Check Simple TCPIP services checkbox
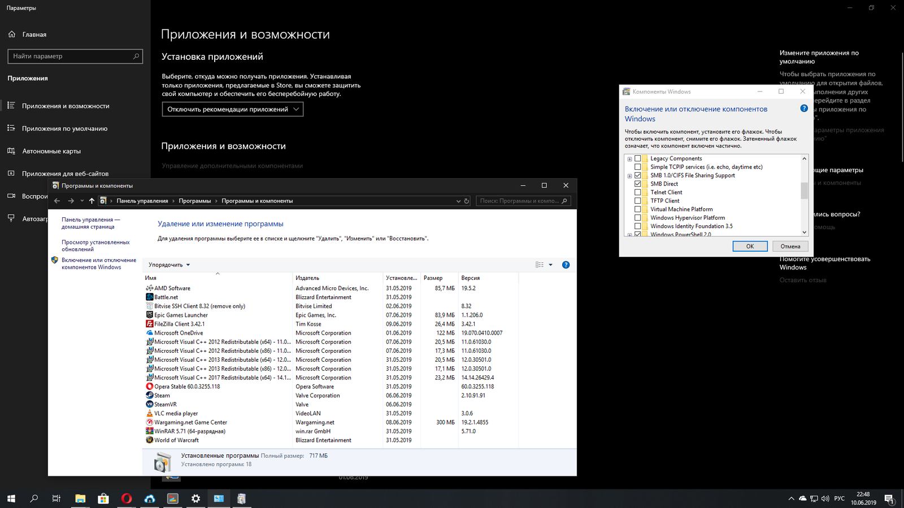This screenshot has width=904, height=508. pos(638,167)
